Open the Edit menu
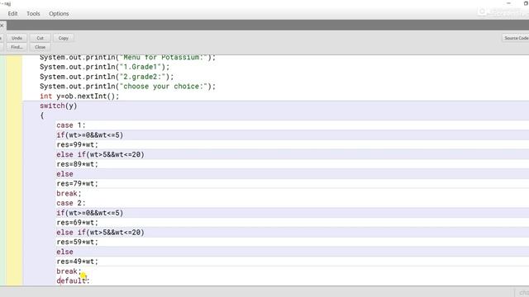The image size is (529, 297). 12,14
